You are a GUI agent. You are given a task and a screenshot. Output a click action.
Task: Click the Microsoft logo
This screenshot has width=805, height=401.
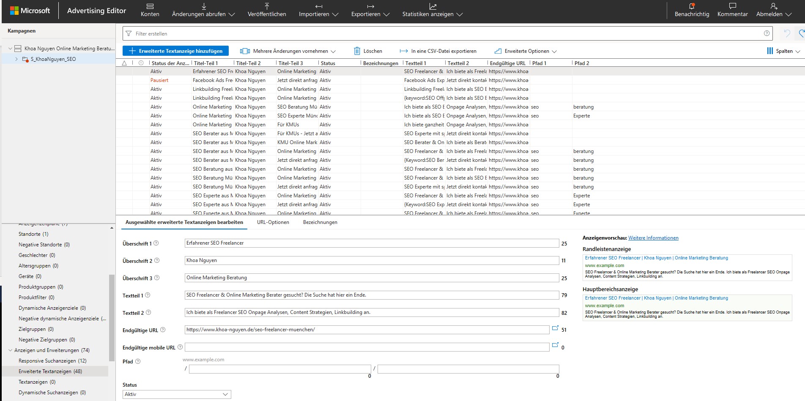click(x=30, y=11)
